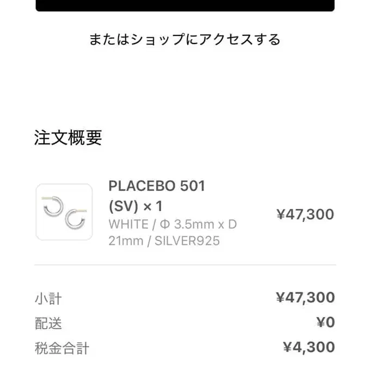This screenshot has width=370, height=370.
Task: Open the silver hoop earrings product thumbnail
Action: coord(64,212)
